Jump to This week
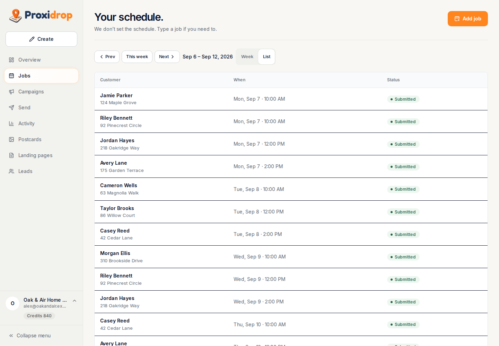This screenshot has height=346, width=499. (137, 57)
